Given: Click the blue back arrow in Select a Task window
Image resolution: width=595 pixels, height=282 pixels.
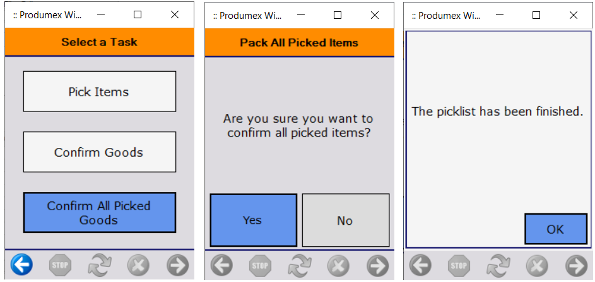Looking at the screenshot, I should point(21,265).
